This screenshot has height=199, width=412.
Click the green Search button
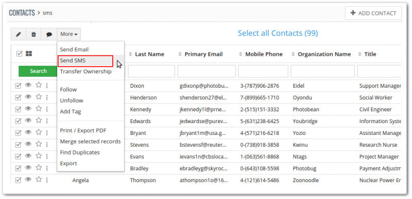click(x=38, y=71)
